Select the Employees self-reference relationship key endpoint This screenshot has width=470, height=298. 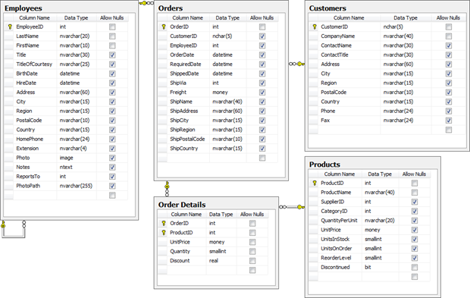3,224
